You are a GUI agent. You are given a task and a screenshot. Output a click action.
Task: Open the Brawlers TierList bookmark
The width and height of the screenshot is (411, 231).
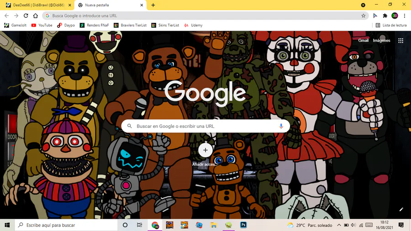[130, 25]
